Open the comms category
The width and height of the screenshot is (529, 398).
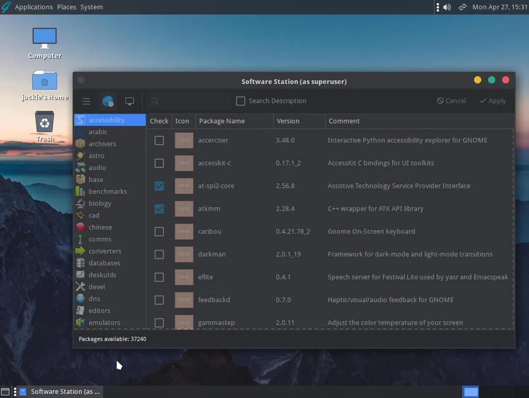pyautogui.click(x=110, y=239)
